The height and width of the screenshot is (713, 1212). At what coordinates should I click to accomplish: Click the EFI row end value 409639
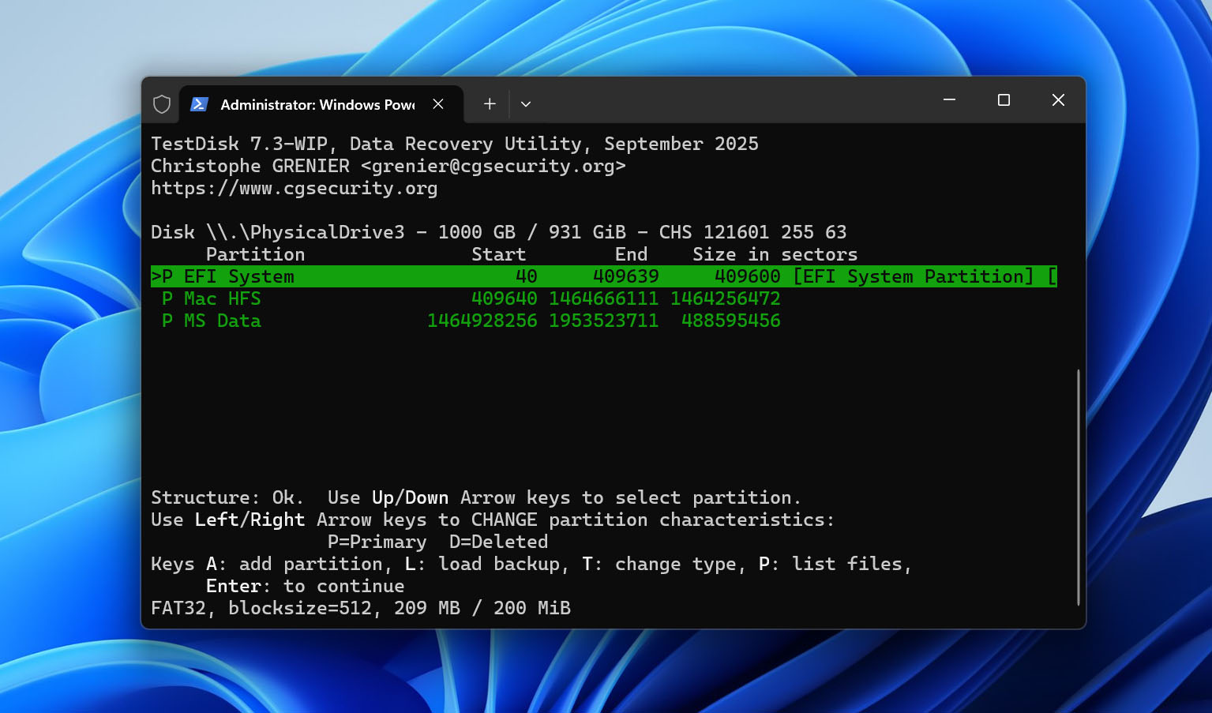coord(626,276)
